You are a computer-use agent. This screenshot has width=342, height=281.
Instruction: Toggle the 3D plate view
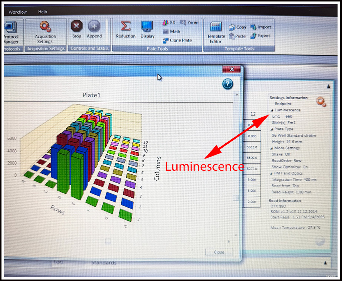click(x=169, y=23)
